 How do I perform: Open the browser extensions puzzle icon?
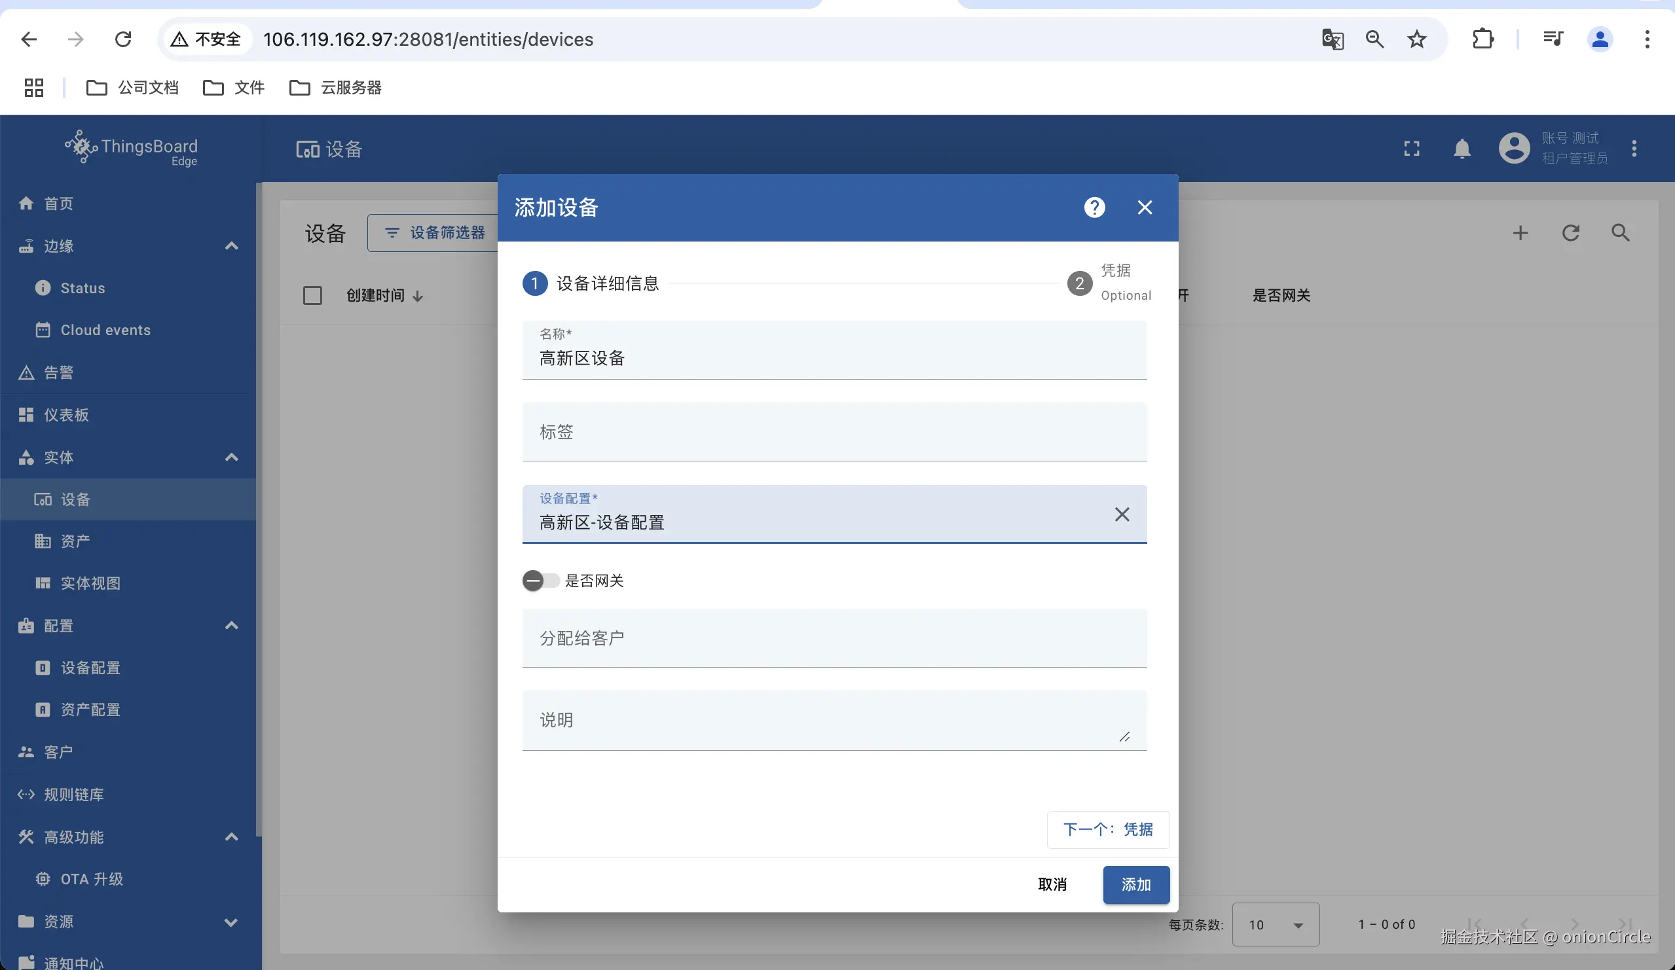pyautogui.click(x=1483, y=39)
